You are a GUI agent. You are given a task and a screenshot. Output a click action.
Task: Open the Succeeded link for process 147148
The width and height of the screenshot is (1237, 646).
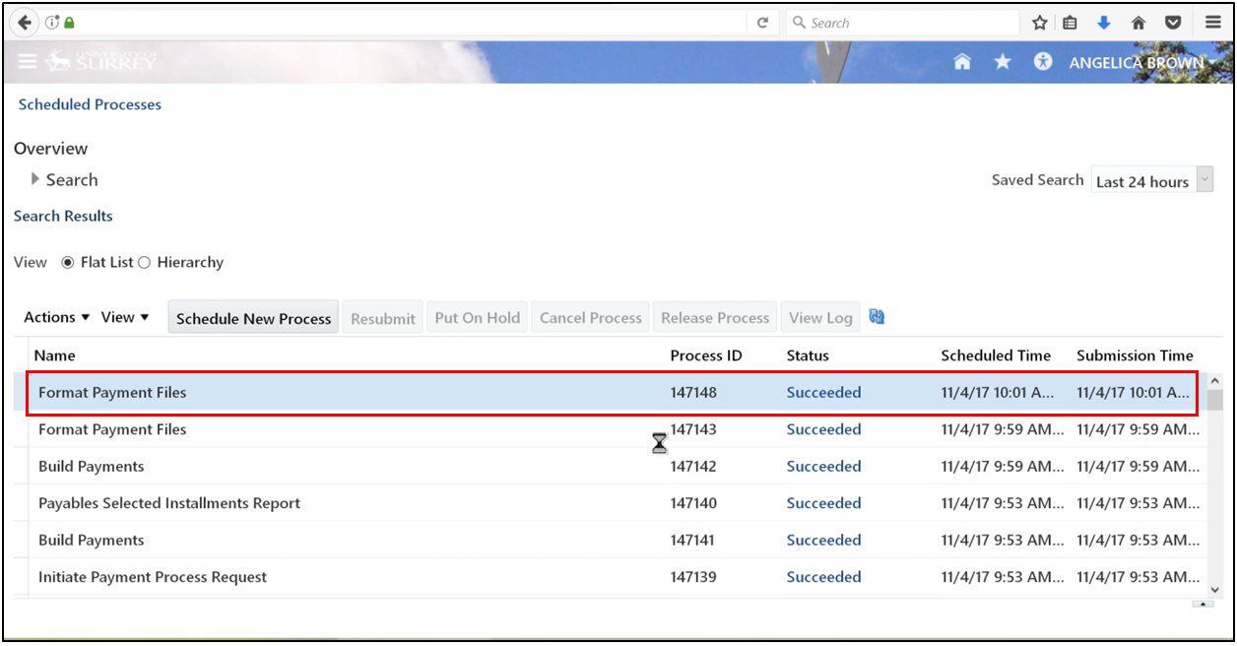point(823,392)
